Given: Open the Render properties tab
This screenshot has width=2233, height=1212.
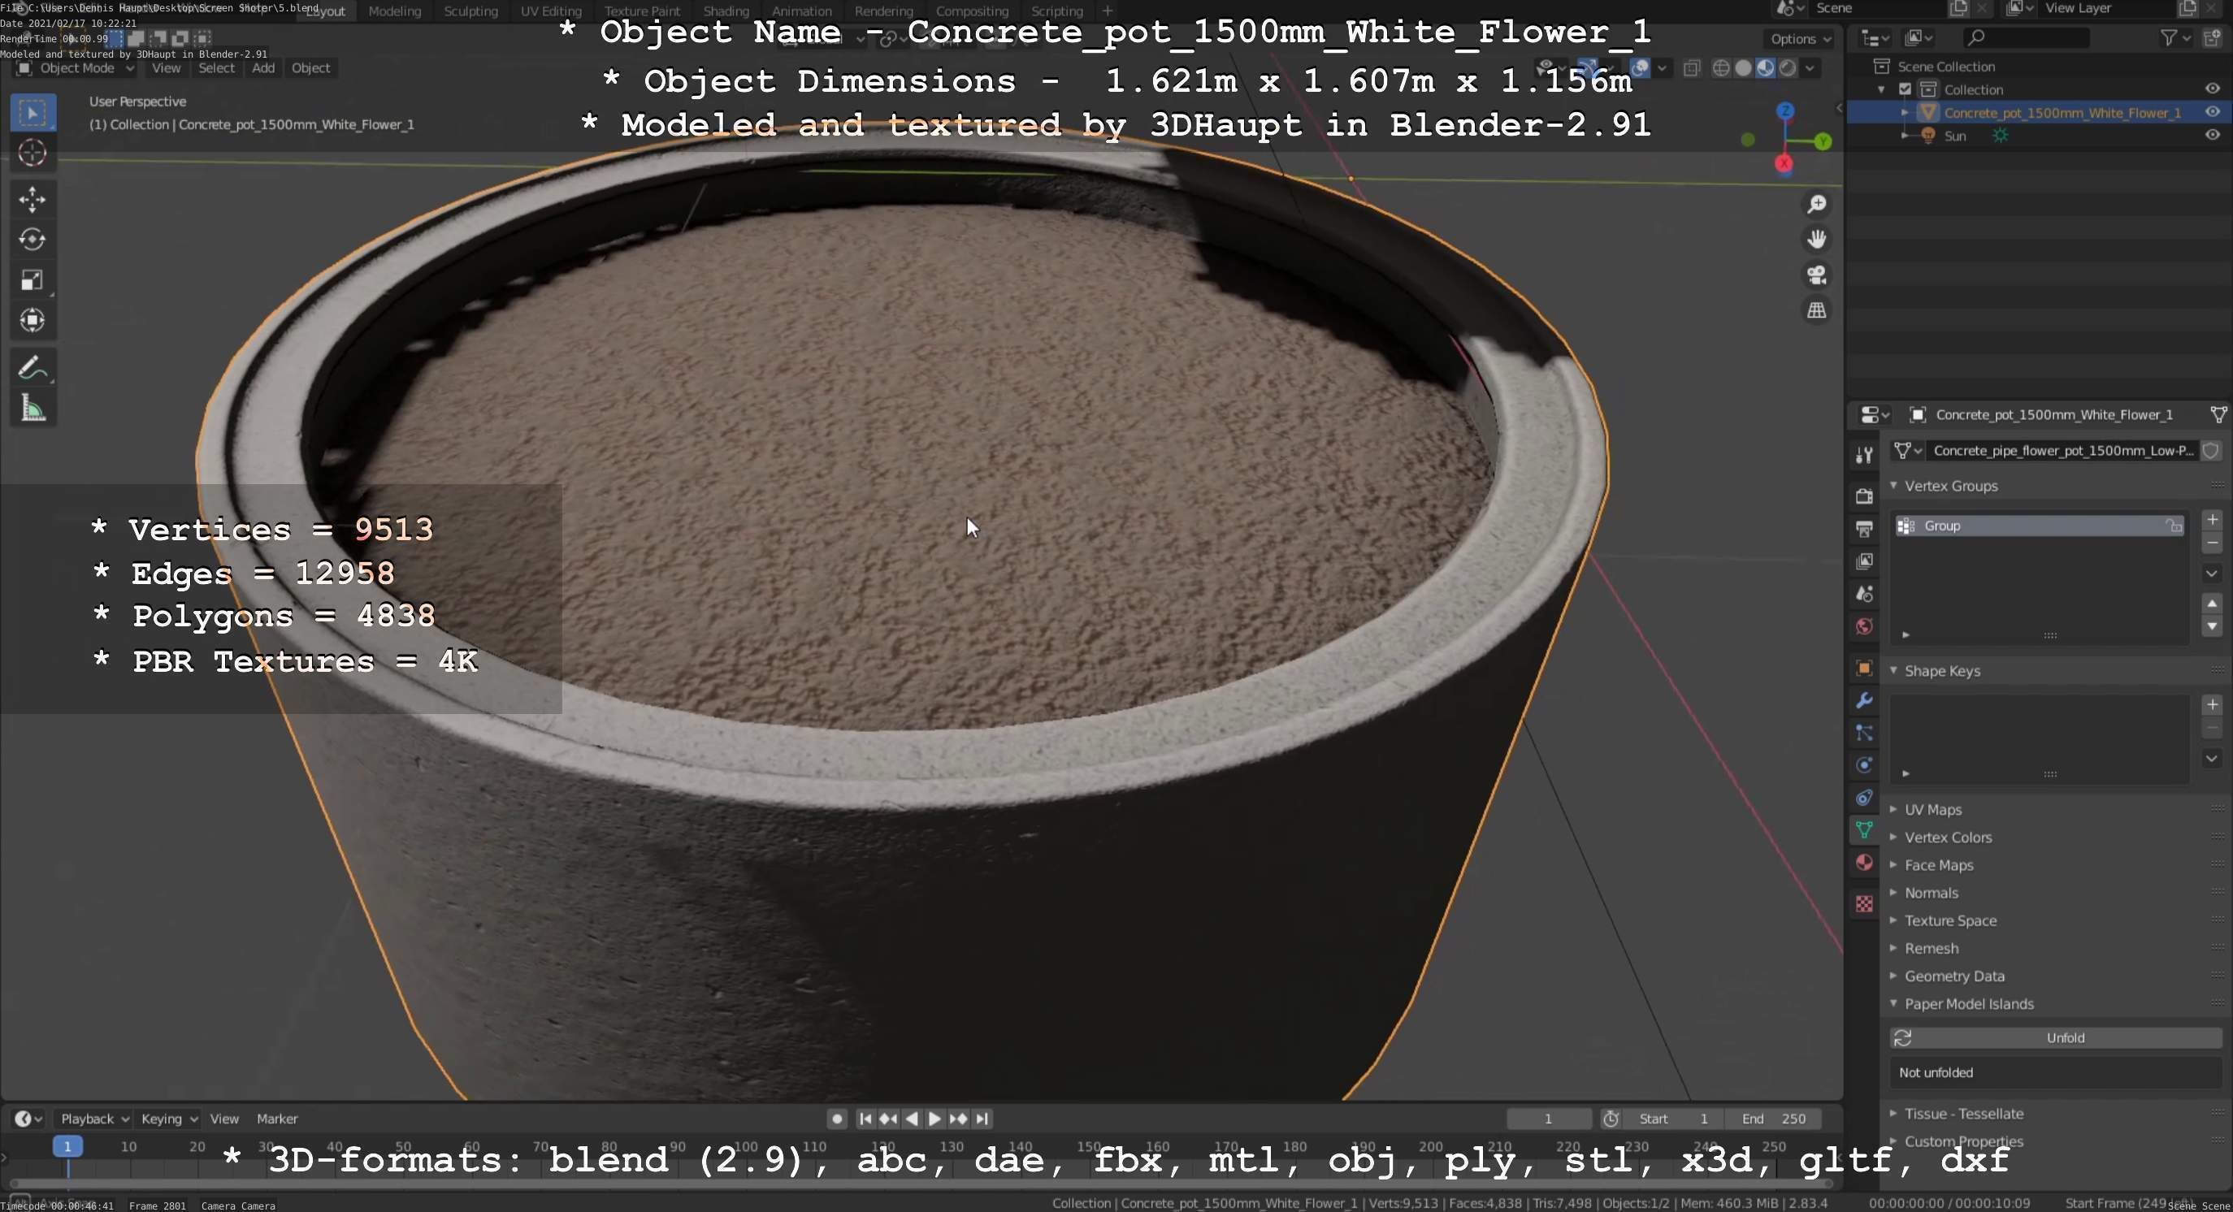Looking at the screenshot, I should tap(1865, 496).
